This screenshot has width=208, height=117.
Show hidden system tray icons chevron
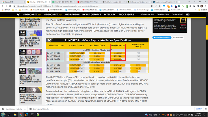[160, 115]
